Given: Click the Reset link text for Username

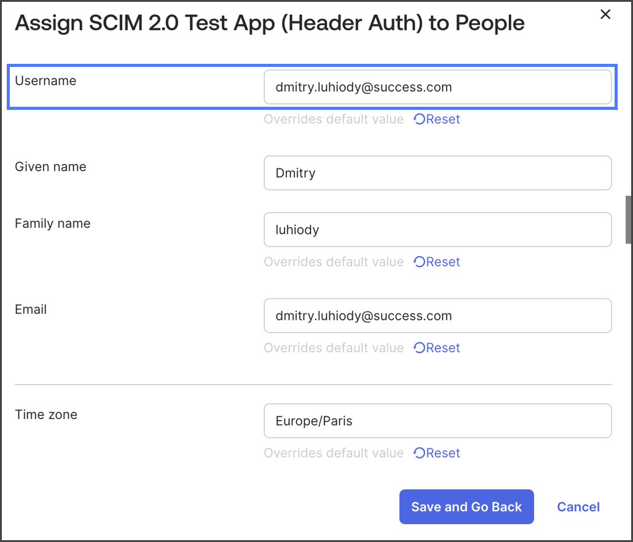Looking at the screenshot, I should [443, 119].
